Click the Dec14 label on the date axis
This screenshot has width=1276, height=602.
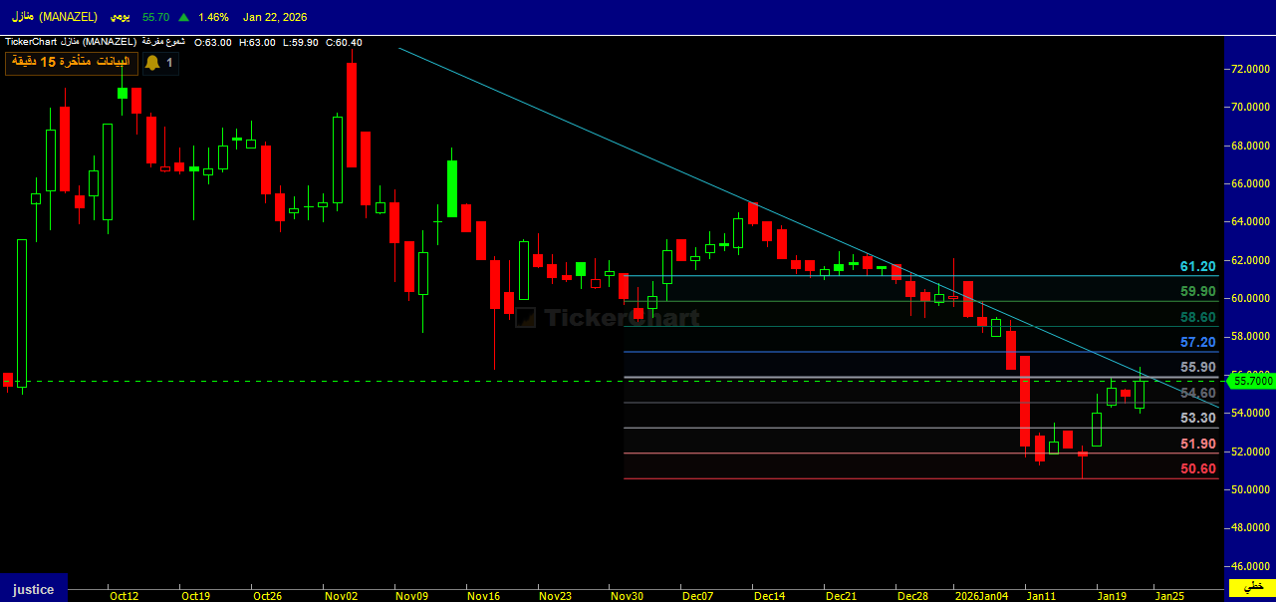tap(769, 596)
